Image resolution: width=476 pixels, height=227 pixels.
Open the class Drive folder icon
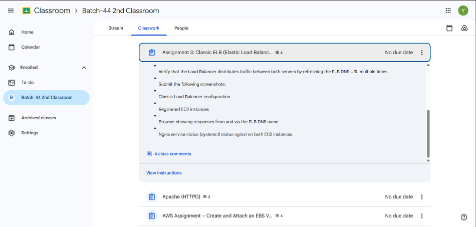coord(464,28)
